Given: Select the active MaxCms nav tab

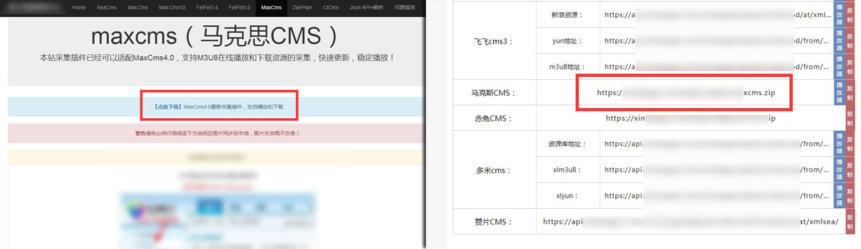Looking at the screenshot, I should point(272,7).
